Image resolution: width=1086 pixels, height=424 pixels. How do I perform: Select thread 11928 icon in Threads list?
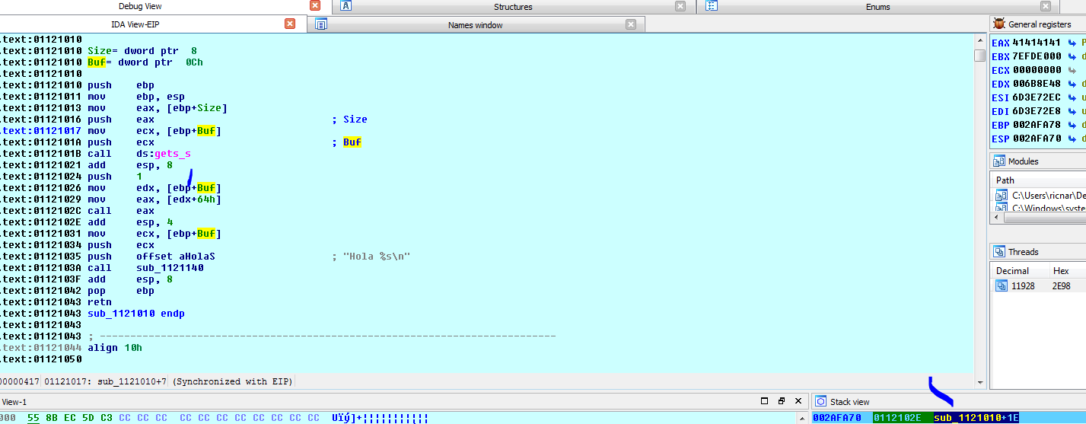1002,286
